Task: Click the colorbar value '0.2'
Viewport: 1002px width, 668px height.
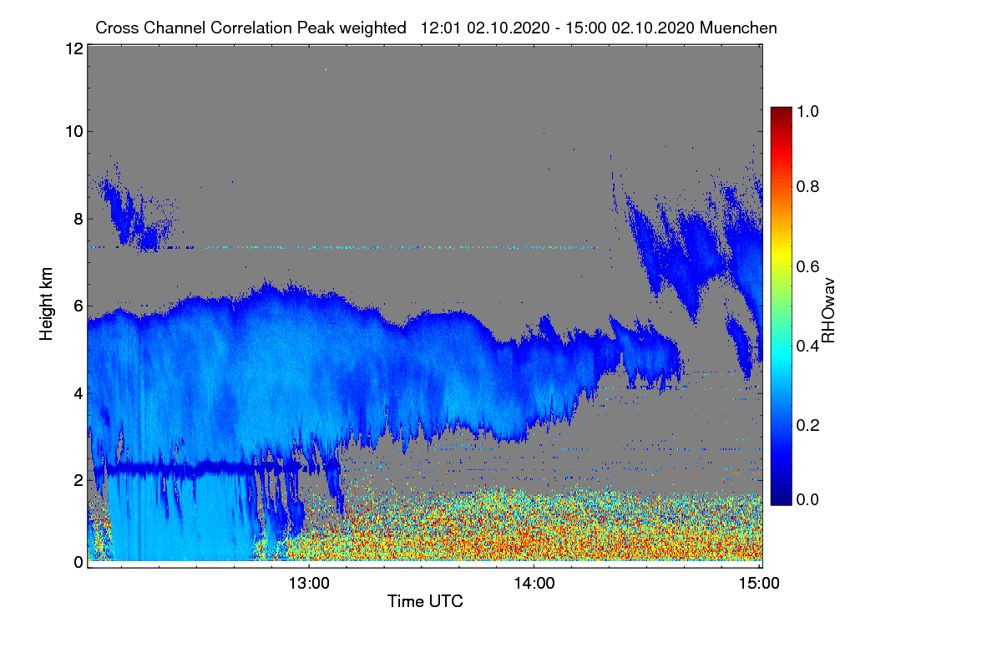Action: (x=809, y=426)
